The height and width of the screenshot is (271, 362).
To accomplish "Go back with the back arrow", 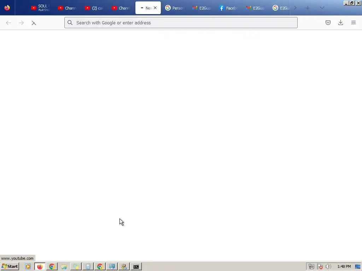I will coord(8,23).
